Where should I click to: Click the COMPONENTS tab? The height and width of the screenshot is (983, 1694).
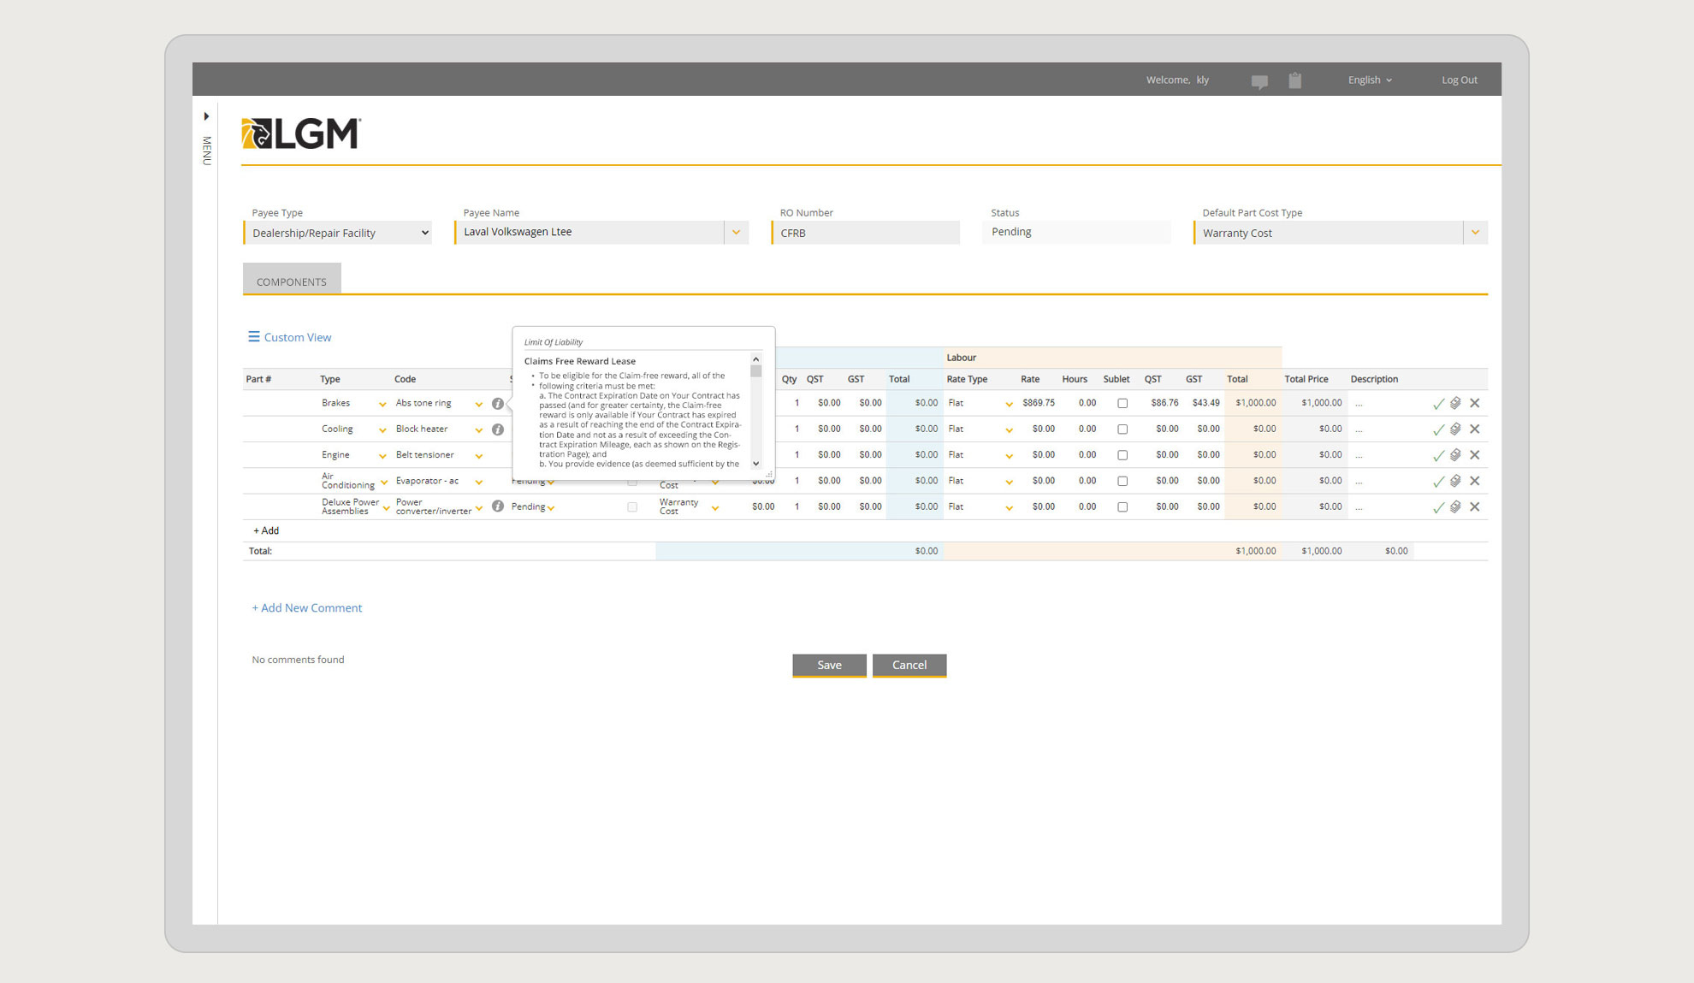tap(290, 281)
